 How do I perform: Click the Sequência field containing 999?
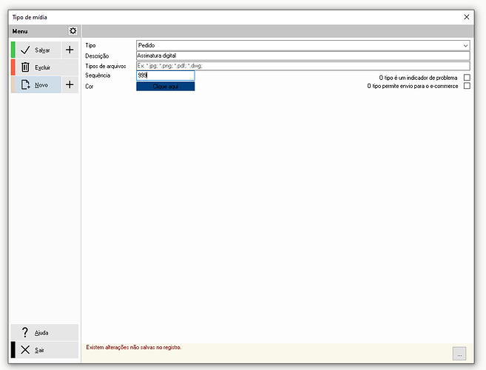click(x=166, y=75)
